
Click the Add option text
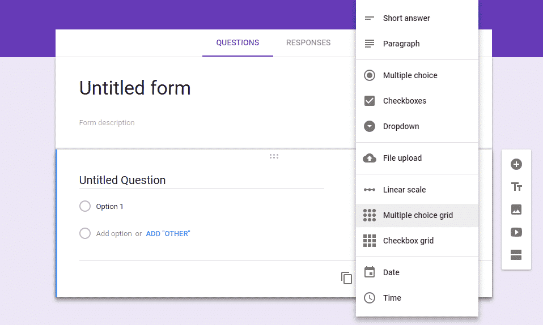[114, 233]
